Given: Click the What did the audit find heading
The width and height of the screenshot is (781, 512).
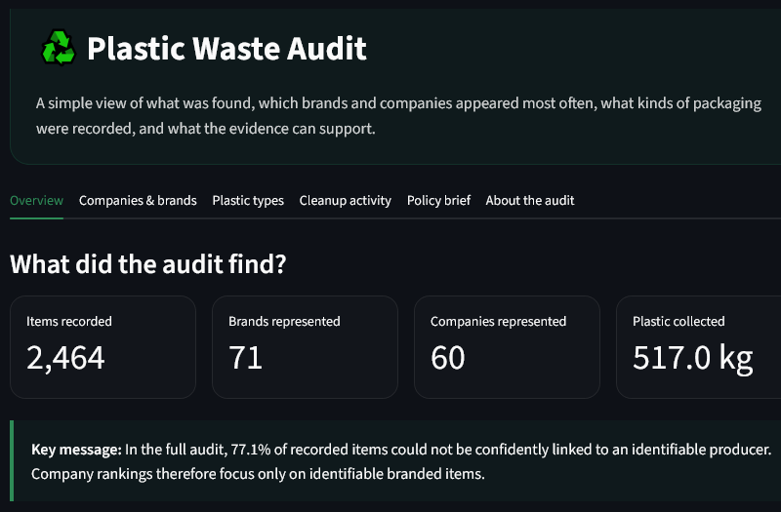Looking at the screenshot, I should pos(148,264).
